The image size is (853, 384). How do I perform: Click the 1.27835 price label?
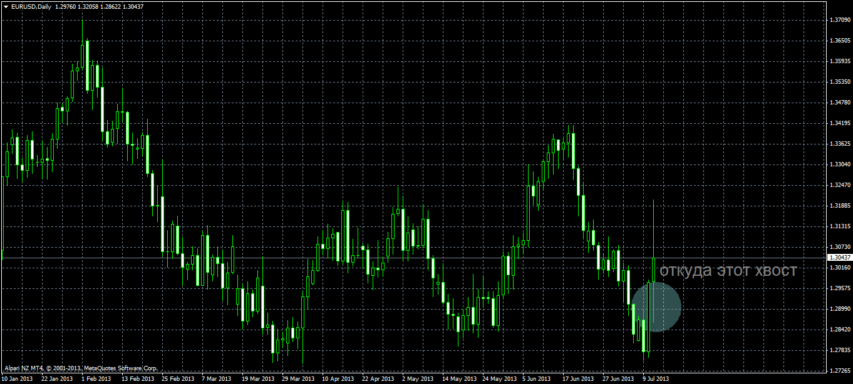(839, 350)
